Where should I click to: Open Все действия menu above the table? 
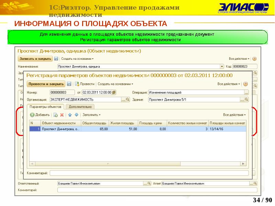[234, 115]
